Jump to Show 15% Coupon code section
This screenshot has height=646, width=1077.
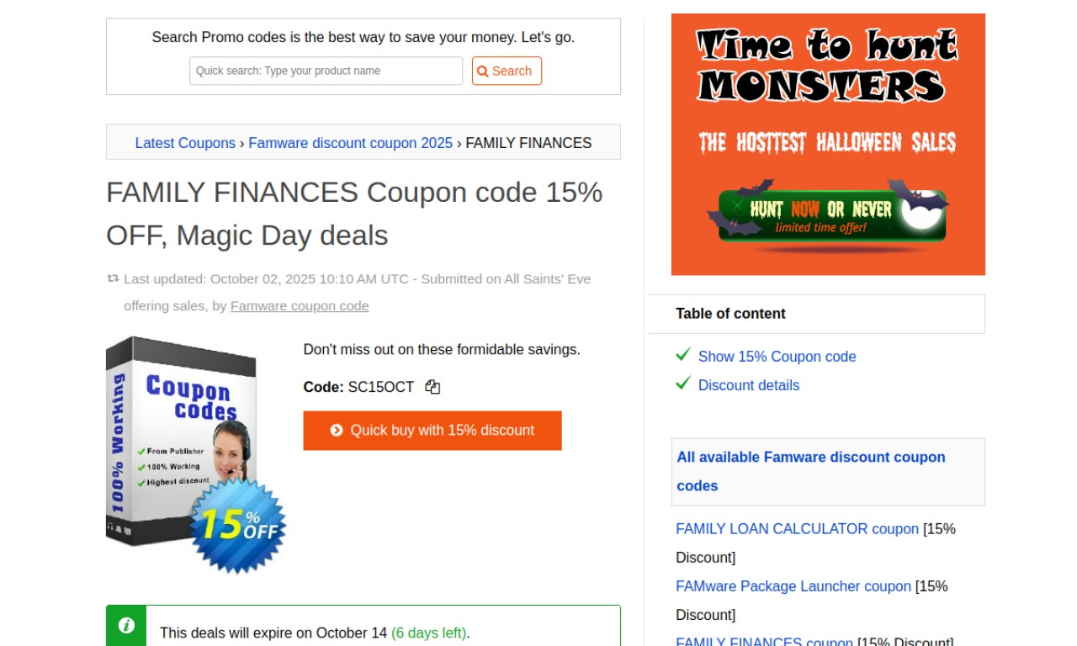[x=777, y=357]
